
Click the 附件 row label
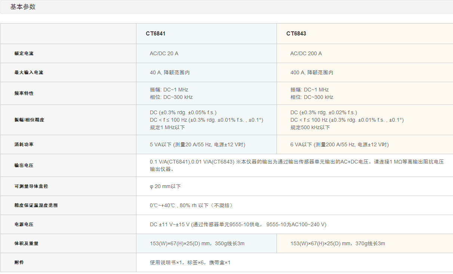19,262
